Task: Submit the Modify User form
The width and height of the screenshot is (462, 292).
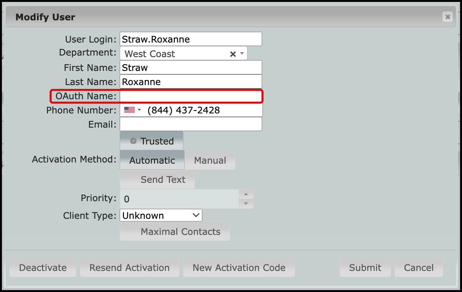Action: (365, 267)
